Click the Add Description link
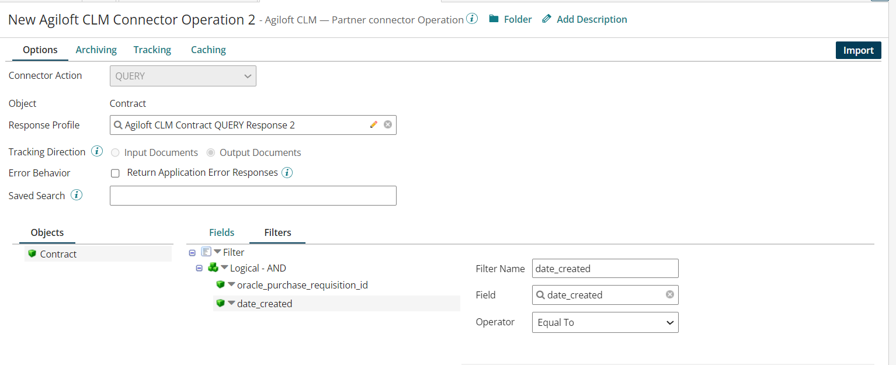 [591, 19]
